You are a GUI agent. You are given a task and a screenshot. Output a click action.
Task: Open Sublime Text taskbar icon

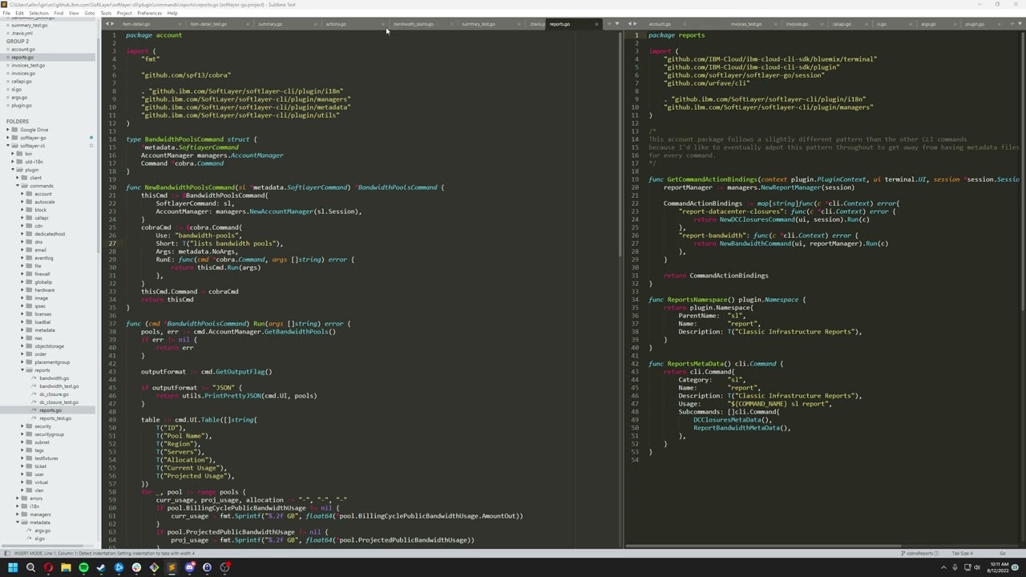pos(172,567)
